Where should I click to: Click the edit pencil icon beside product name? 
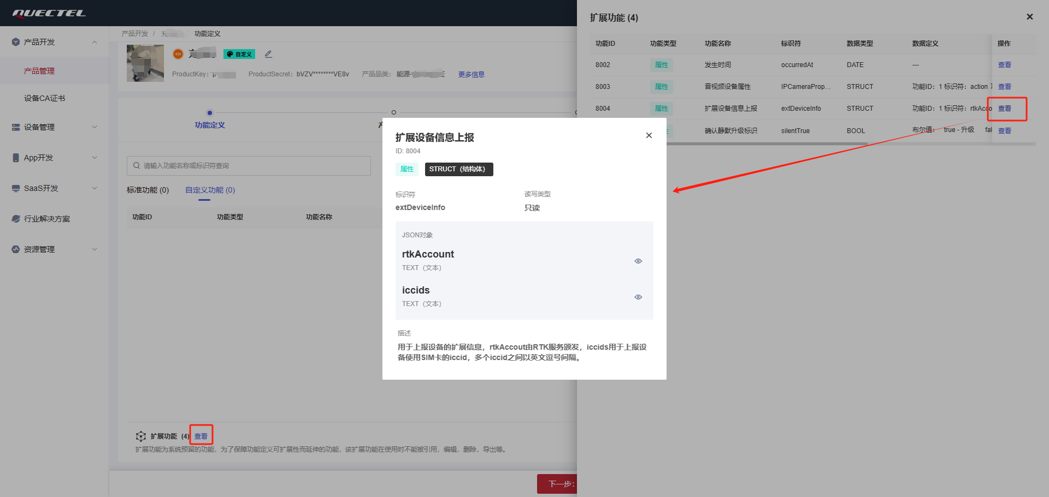tap(268, 54)
